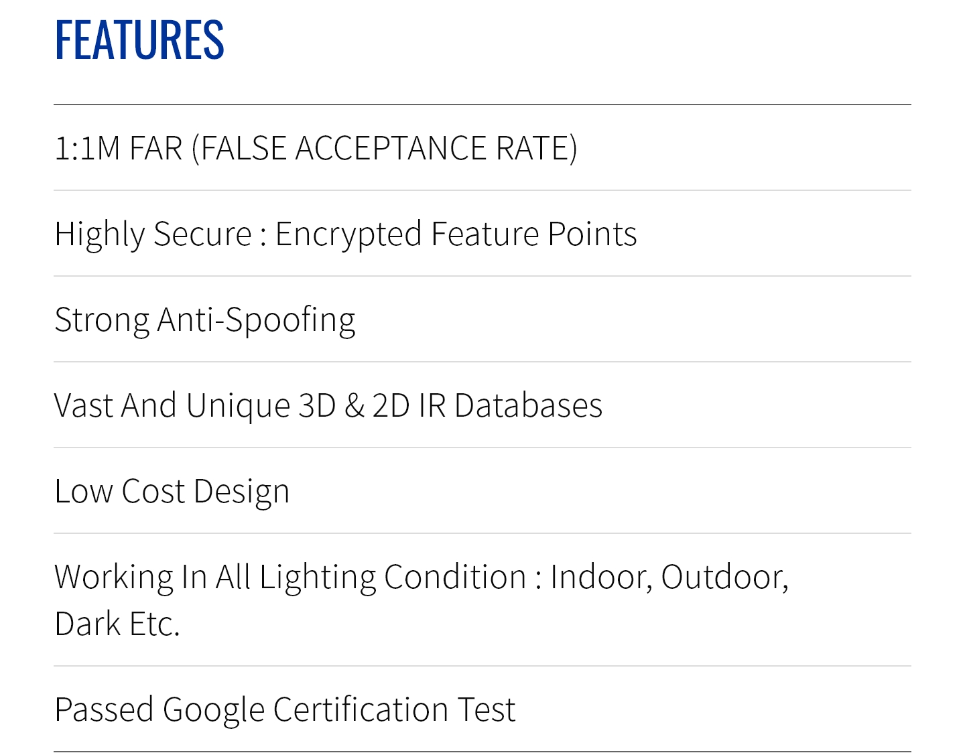The height and width of the screenshot is (753, 965).
Task: Click the text '(FALSE ACCEPTANCE RATE)'
Action: tap(384, 148)
